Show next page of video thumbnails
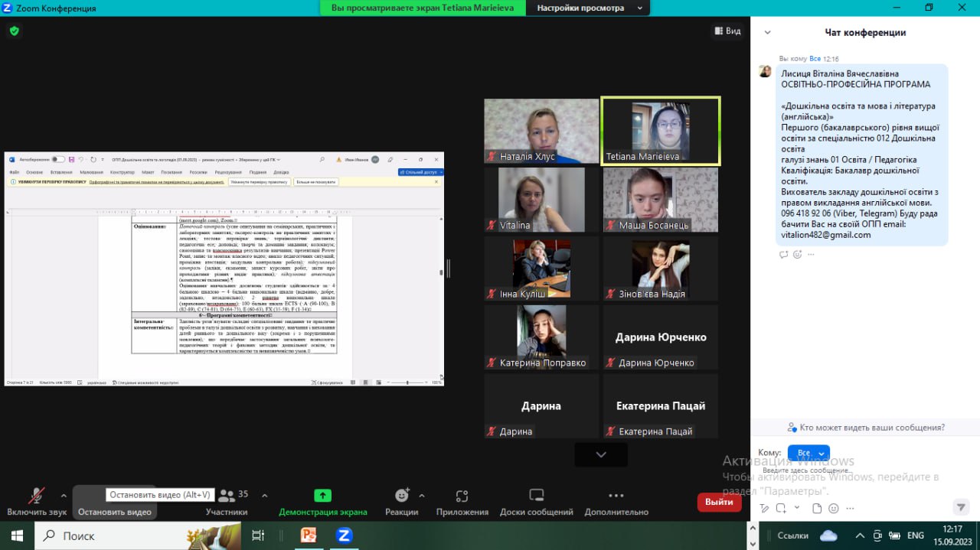 click(601, 454)
